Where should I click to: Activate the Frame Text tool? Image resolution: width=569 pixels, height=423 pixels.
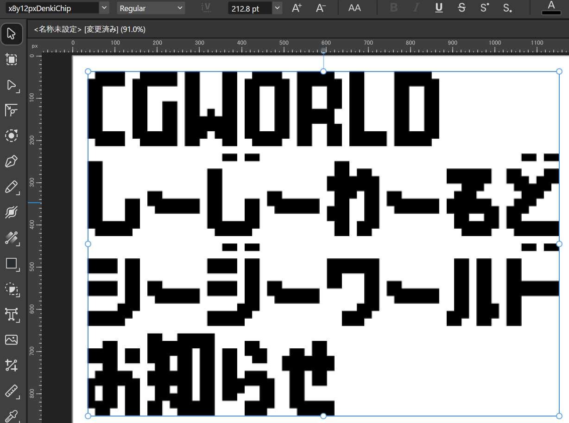[11, 314]
